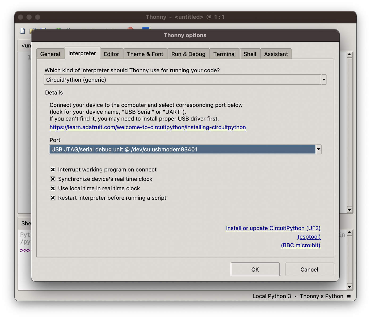The width and height of the screenshot is (371, 319).
Task: Click the Details label
Action: tap(54, 93)
